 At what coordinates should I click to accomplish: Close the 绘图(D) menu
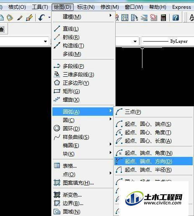(62, 7)
